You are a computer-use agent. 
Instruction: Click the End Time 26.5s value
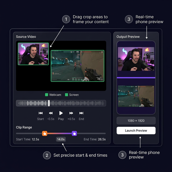(x=102, y=139)
